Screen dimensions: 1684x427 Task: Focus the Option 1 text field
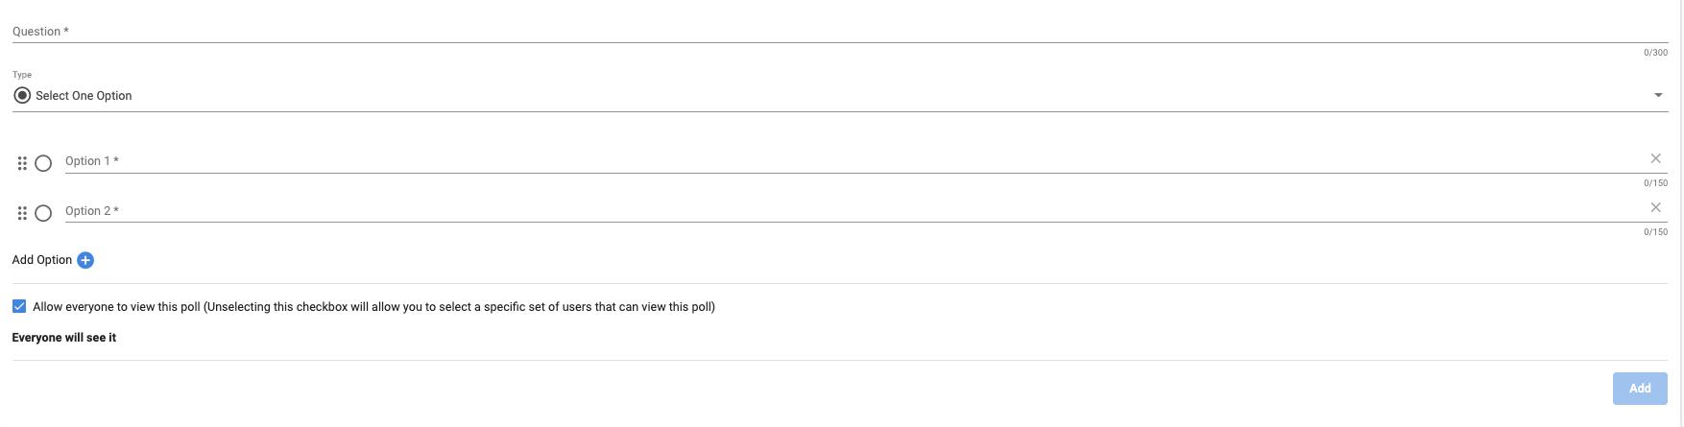click(845, 161)
